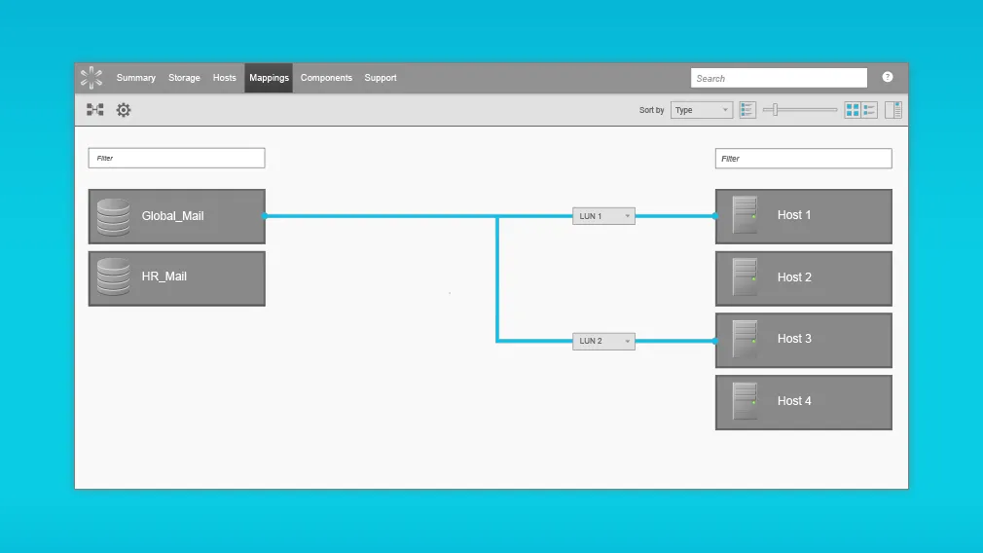This screenshot has width=983, height=553.
Task: Select the Host 1 card
Action: (804, 216)
